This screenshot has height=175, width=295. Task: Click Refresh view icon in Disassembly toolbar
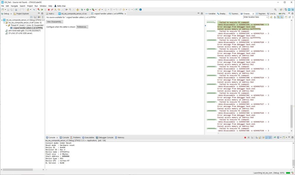(x=271, y=17)
